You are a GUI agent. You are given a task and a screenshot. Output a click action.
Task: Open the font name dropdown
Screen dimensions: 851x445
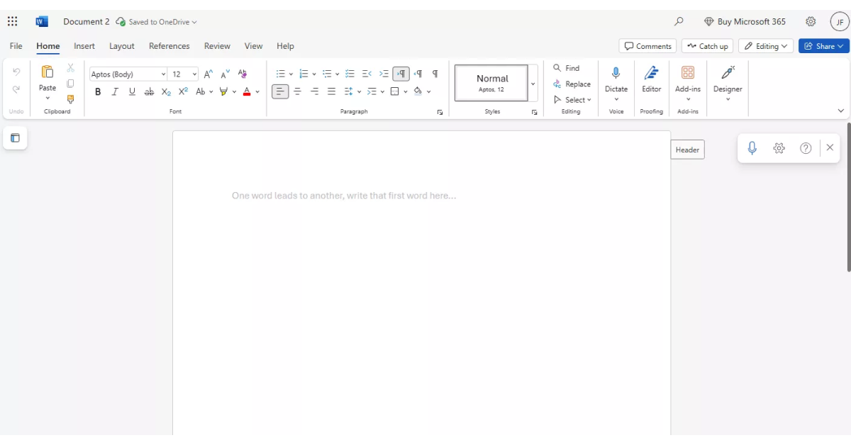pos(163,74)
